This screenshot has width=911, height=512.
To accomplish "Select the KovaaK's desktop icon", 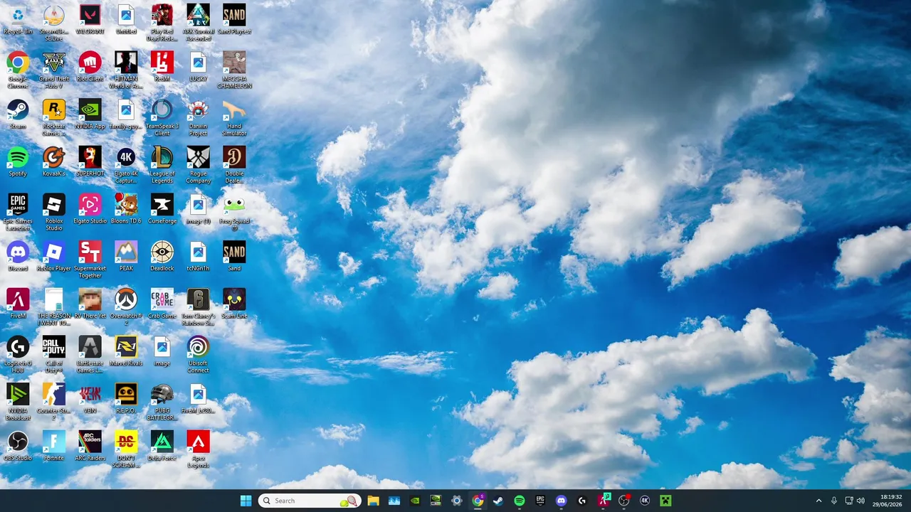I will coord(54,162).
